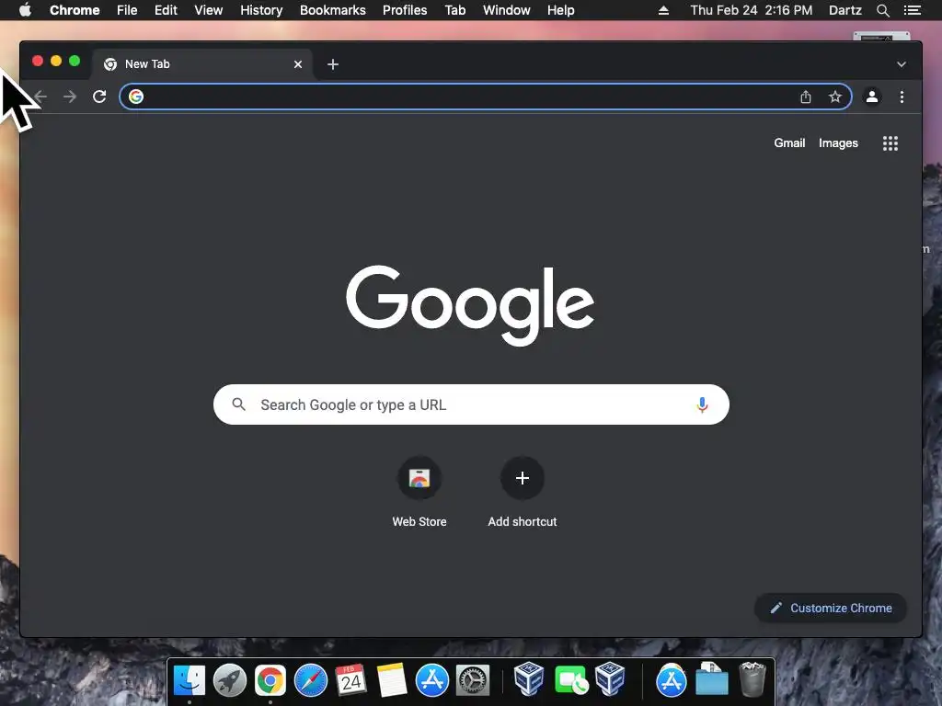
Task: Open the History menu
Action: [261, 10]
